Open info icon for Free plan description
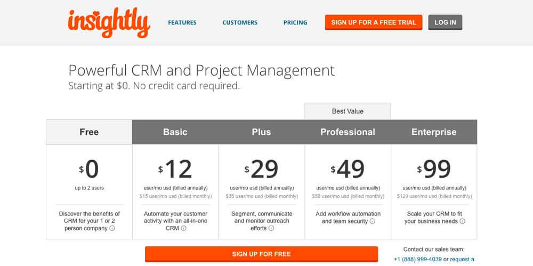This screenshot has height=266, width=533. [112, 228]
